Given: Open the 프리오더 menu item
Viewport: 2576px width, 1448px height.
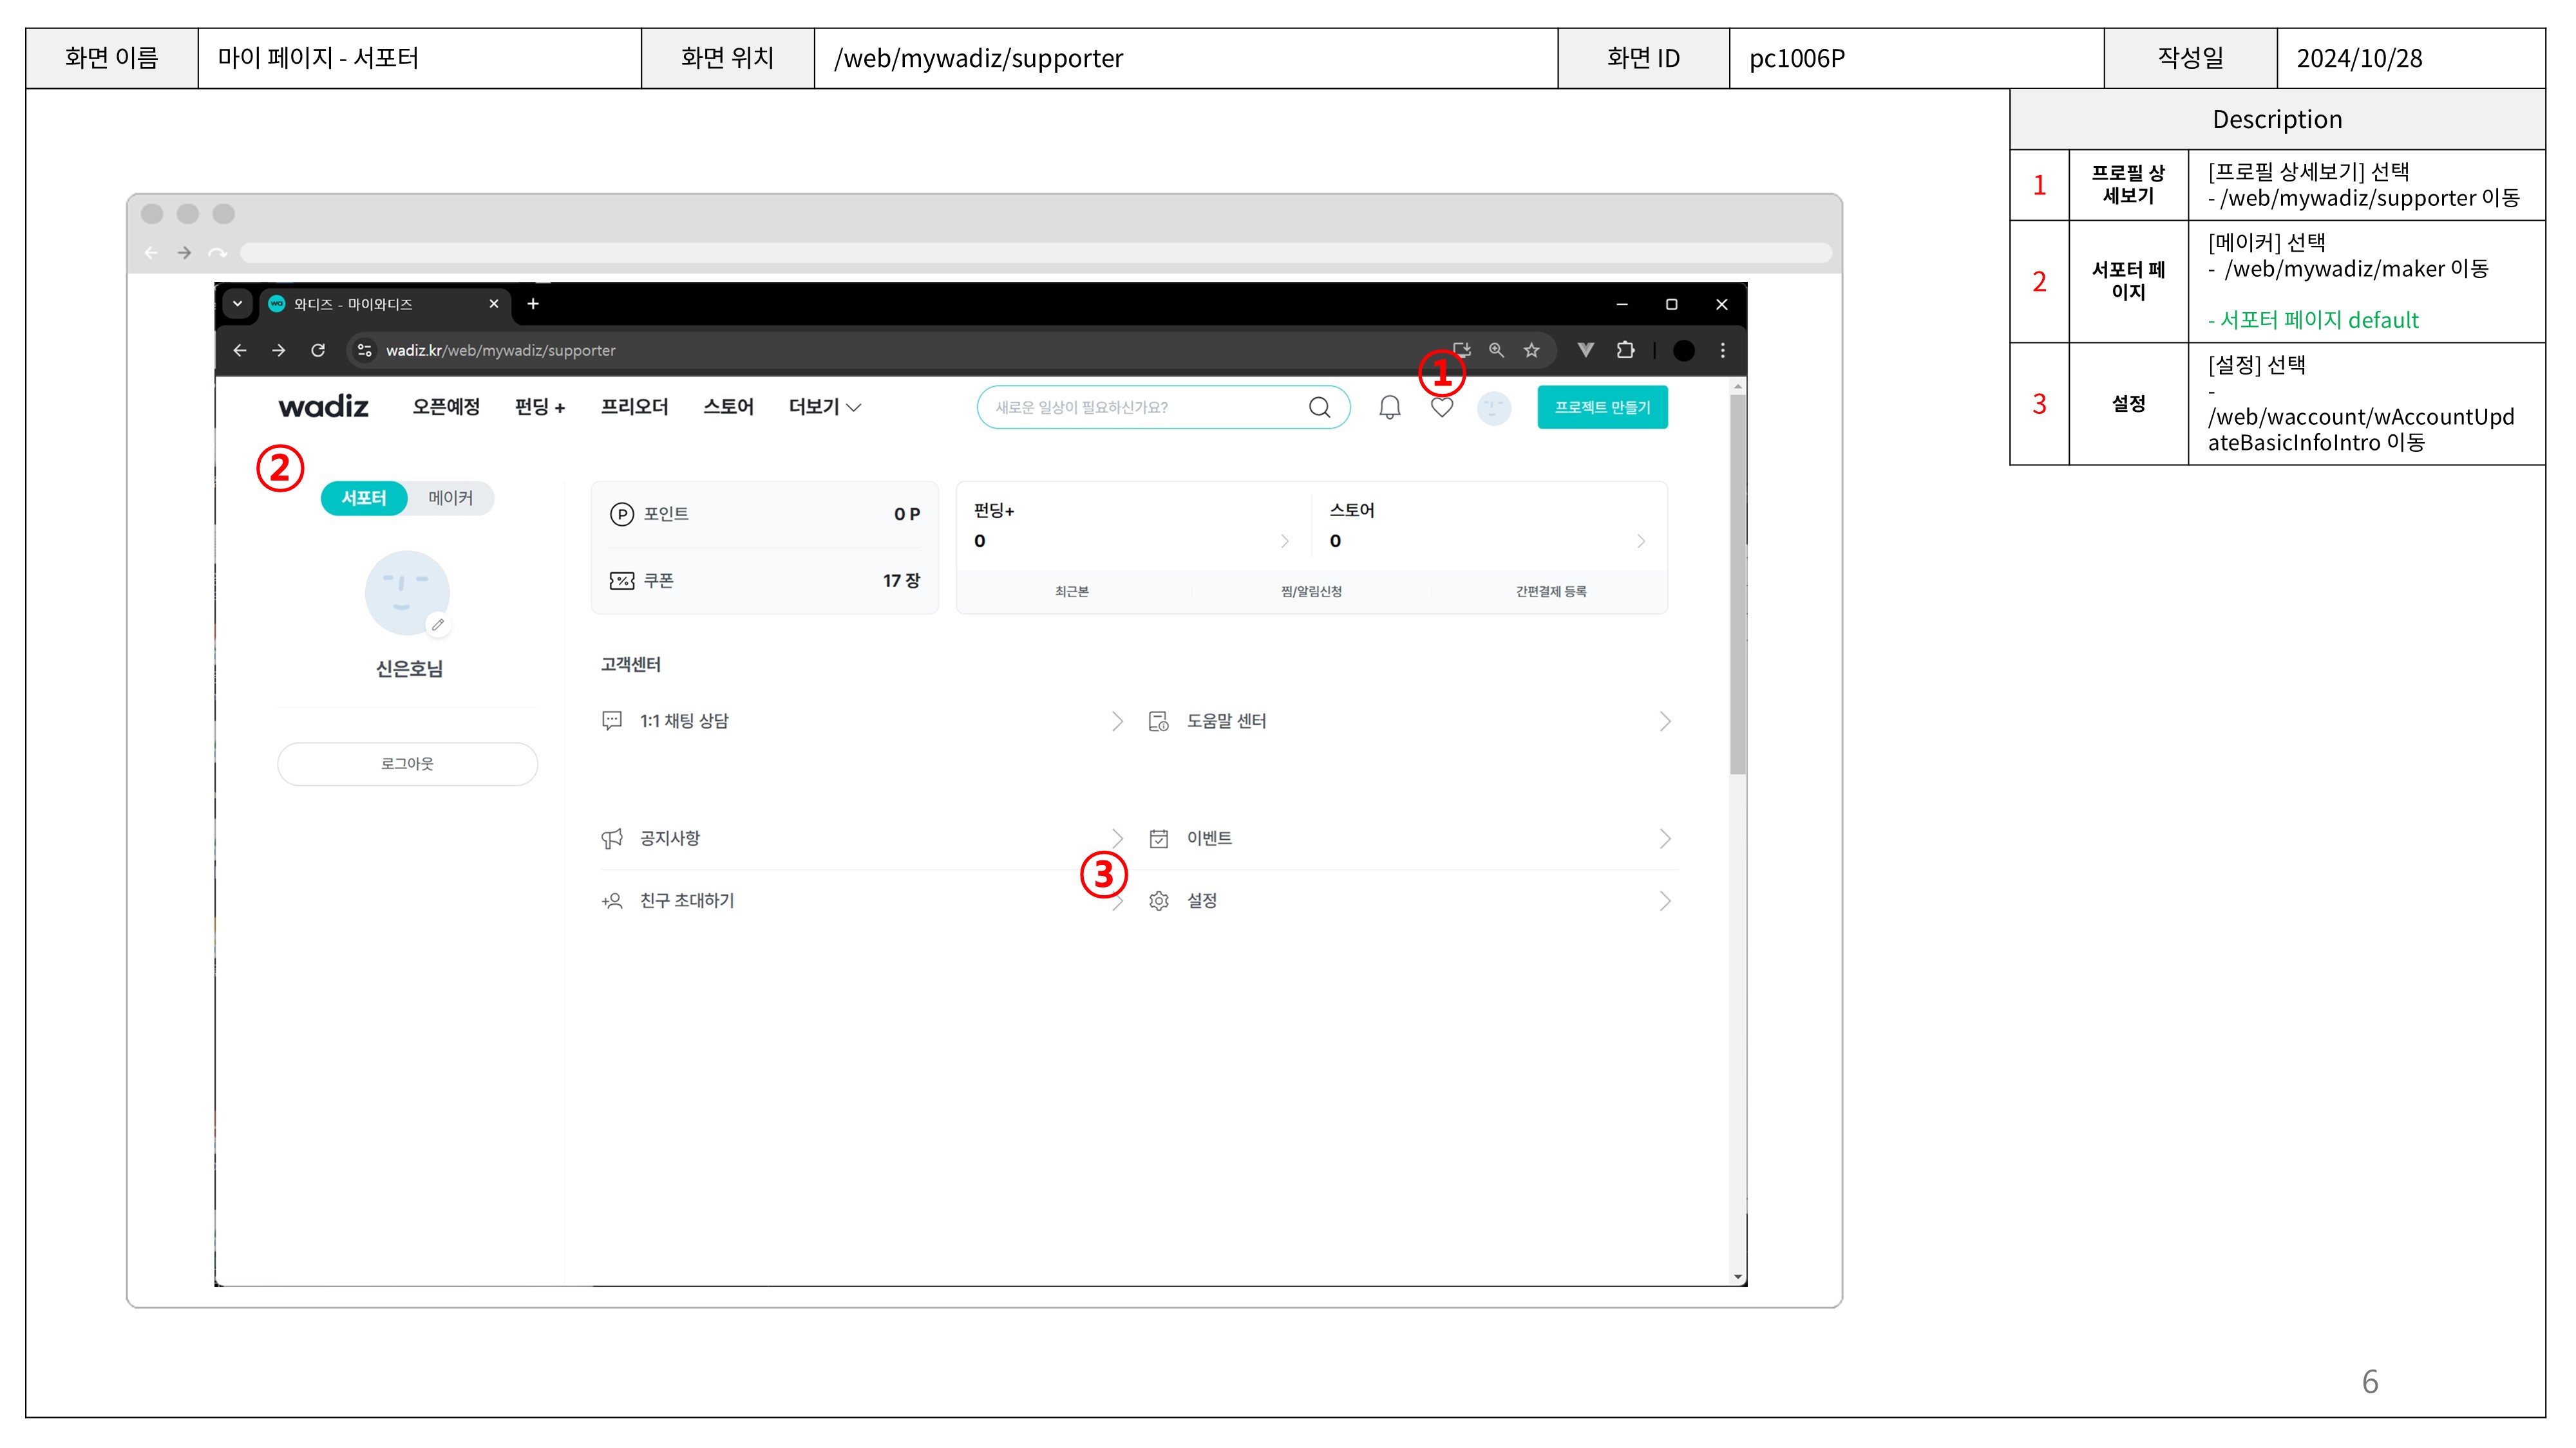Looking at the screenshot, I should pos(634,407).
